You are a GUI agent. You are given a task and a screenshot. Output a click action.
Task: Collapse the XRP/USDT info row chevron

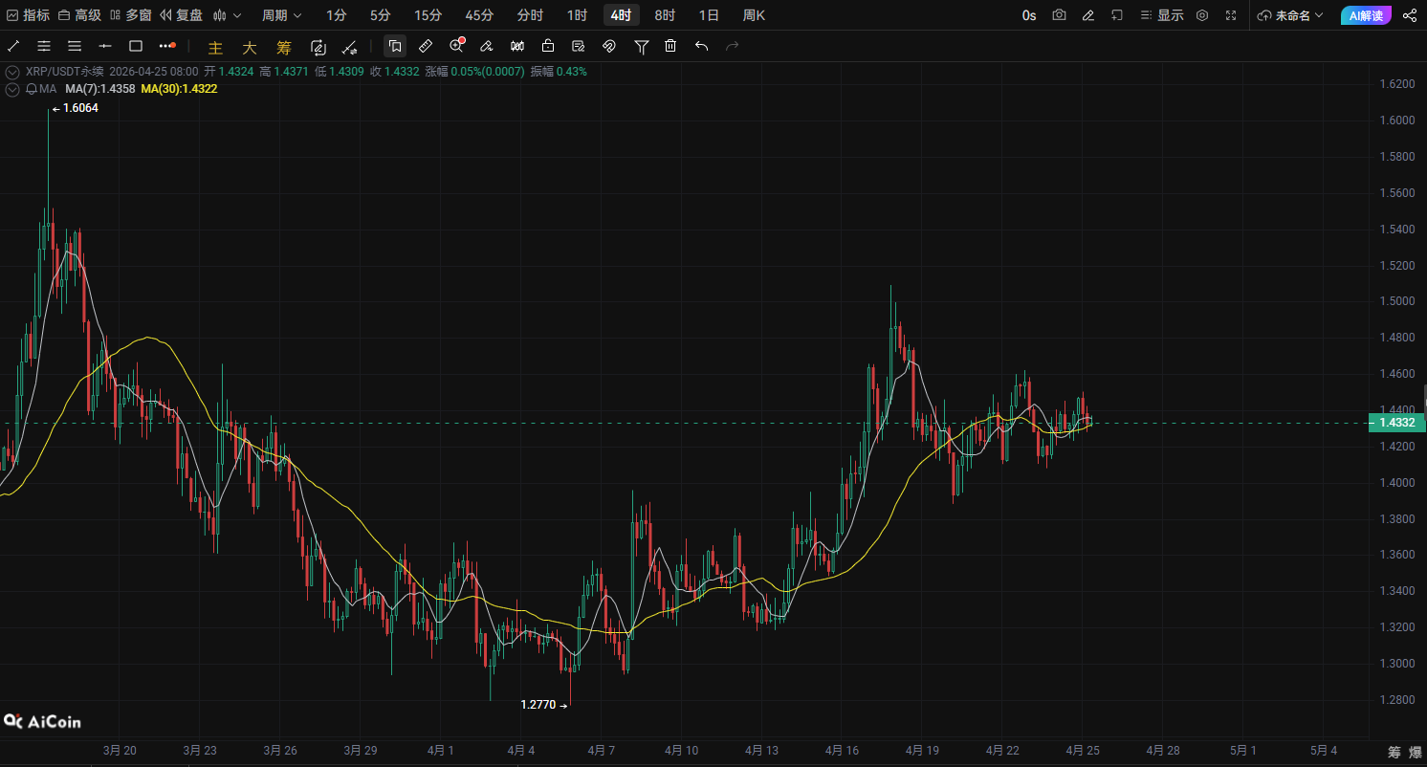click(12, 72)
